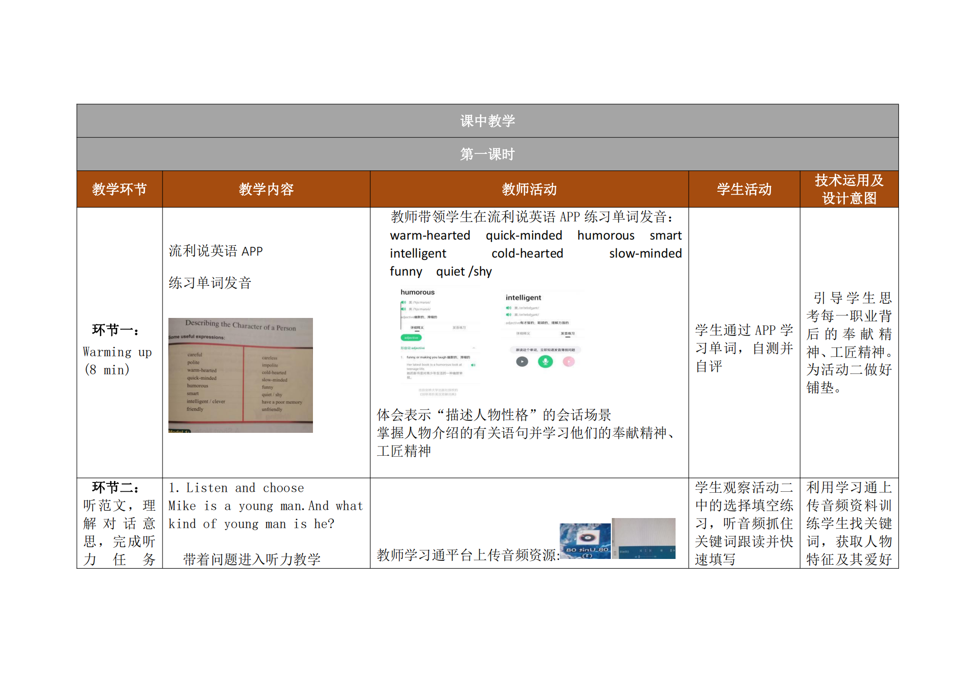The width and height of the screenshot is (971, 687).
Task: Click the green adjective pill under humorous
Action: click(411, 337)
